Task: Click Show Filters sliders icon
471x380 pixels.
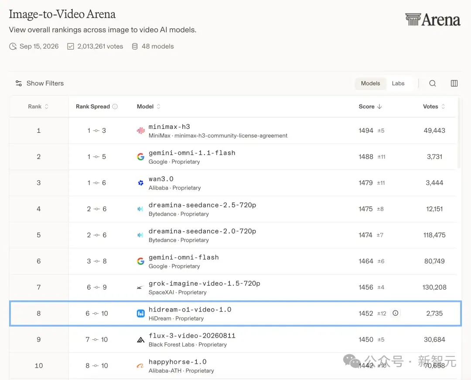Action: coord(19,83)
